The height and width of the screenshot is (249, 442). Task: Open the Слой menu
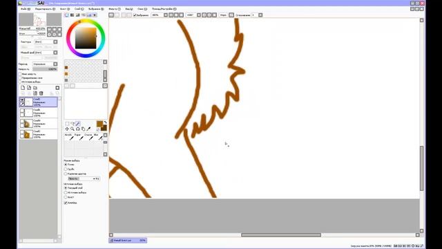[x=79, y=9]
